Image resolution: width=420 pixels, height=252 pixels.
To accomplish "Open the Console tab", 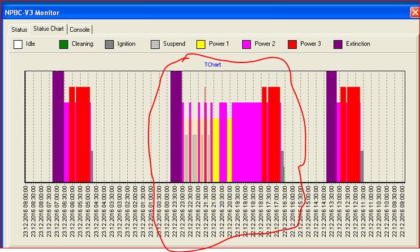I will pyautogui.click(x=80, y=29).
